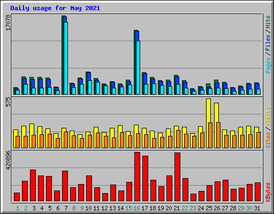This screenshot has width=274, height=214.
Task: Click the day 15 label on x-axis
Action: click(x=128, y=208)
